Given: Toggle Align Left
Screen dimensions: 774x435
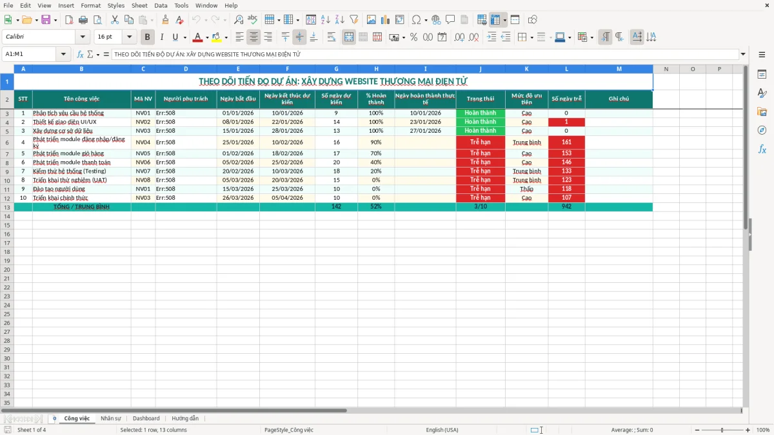Looking at the screenshot, I should [x=240, y=37].
